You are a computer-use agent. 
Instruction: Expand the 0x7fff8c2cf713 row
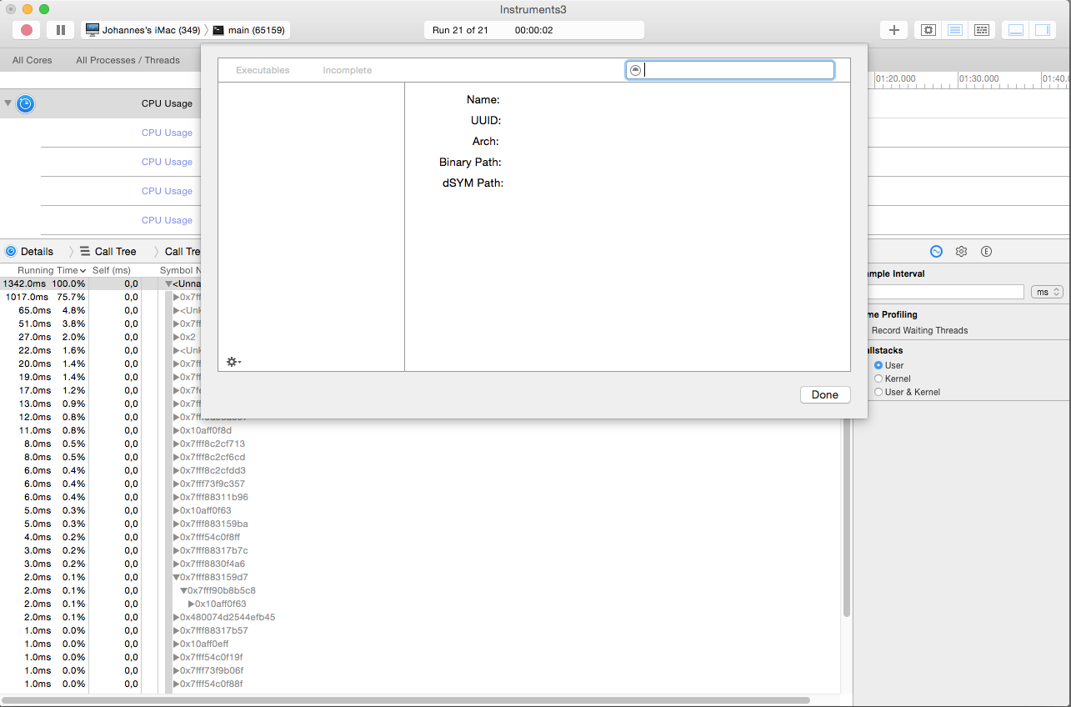pyautogui.click(x=176, y=444)
